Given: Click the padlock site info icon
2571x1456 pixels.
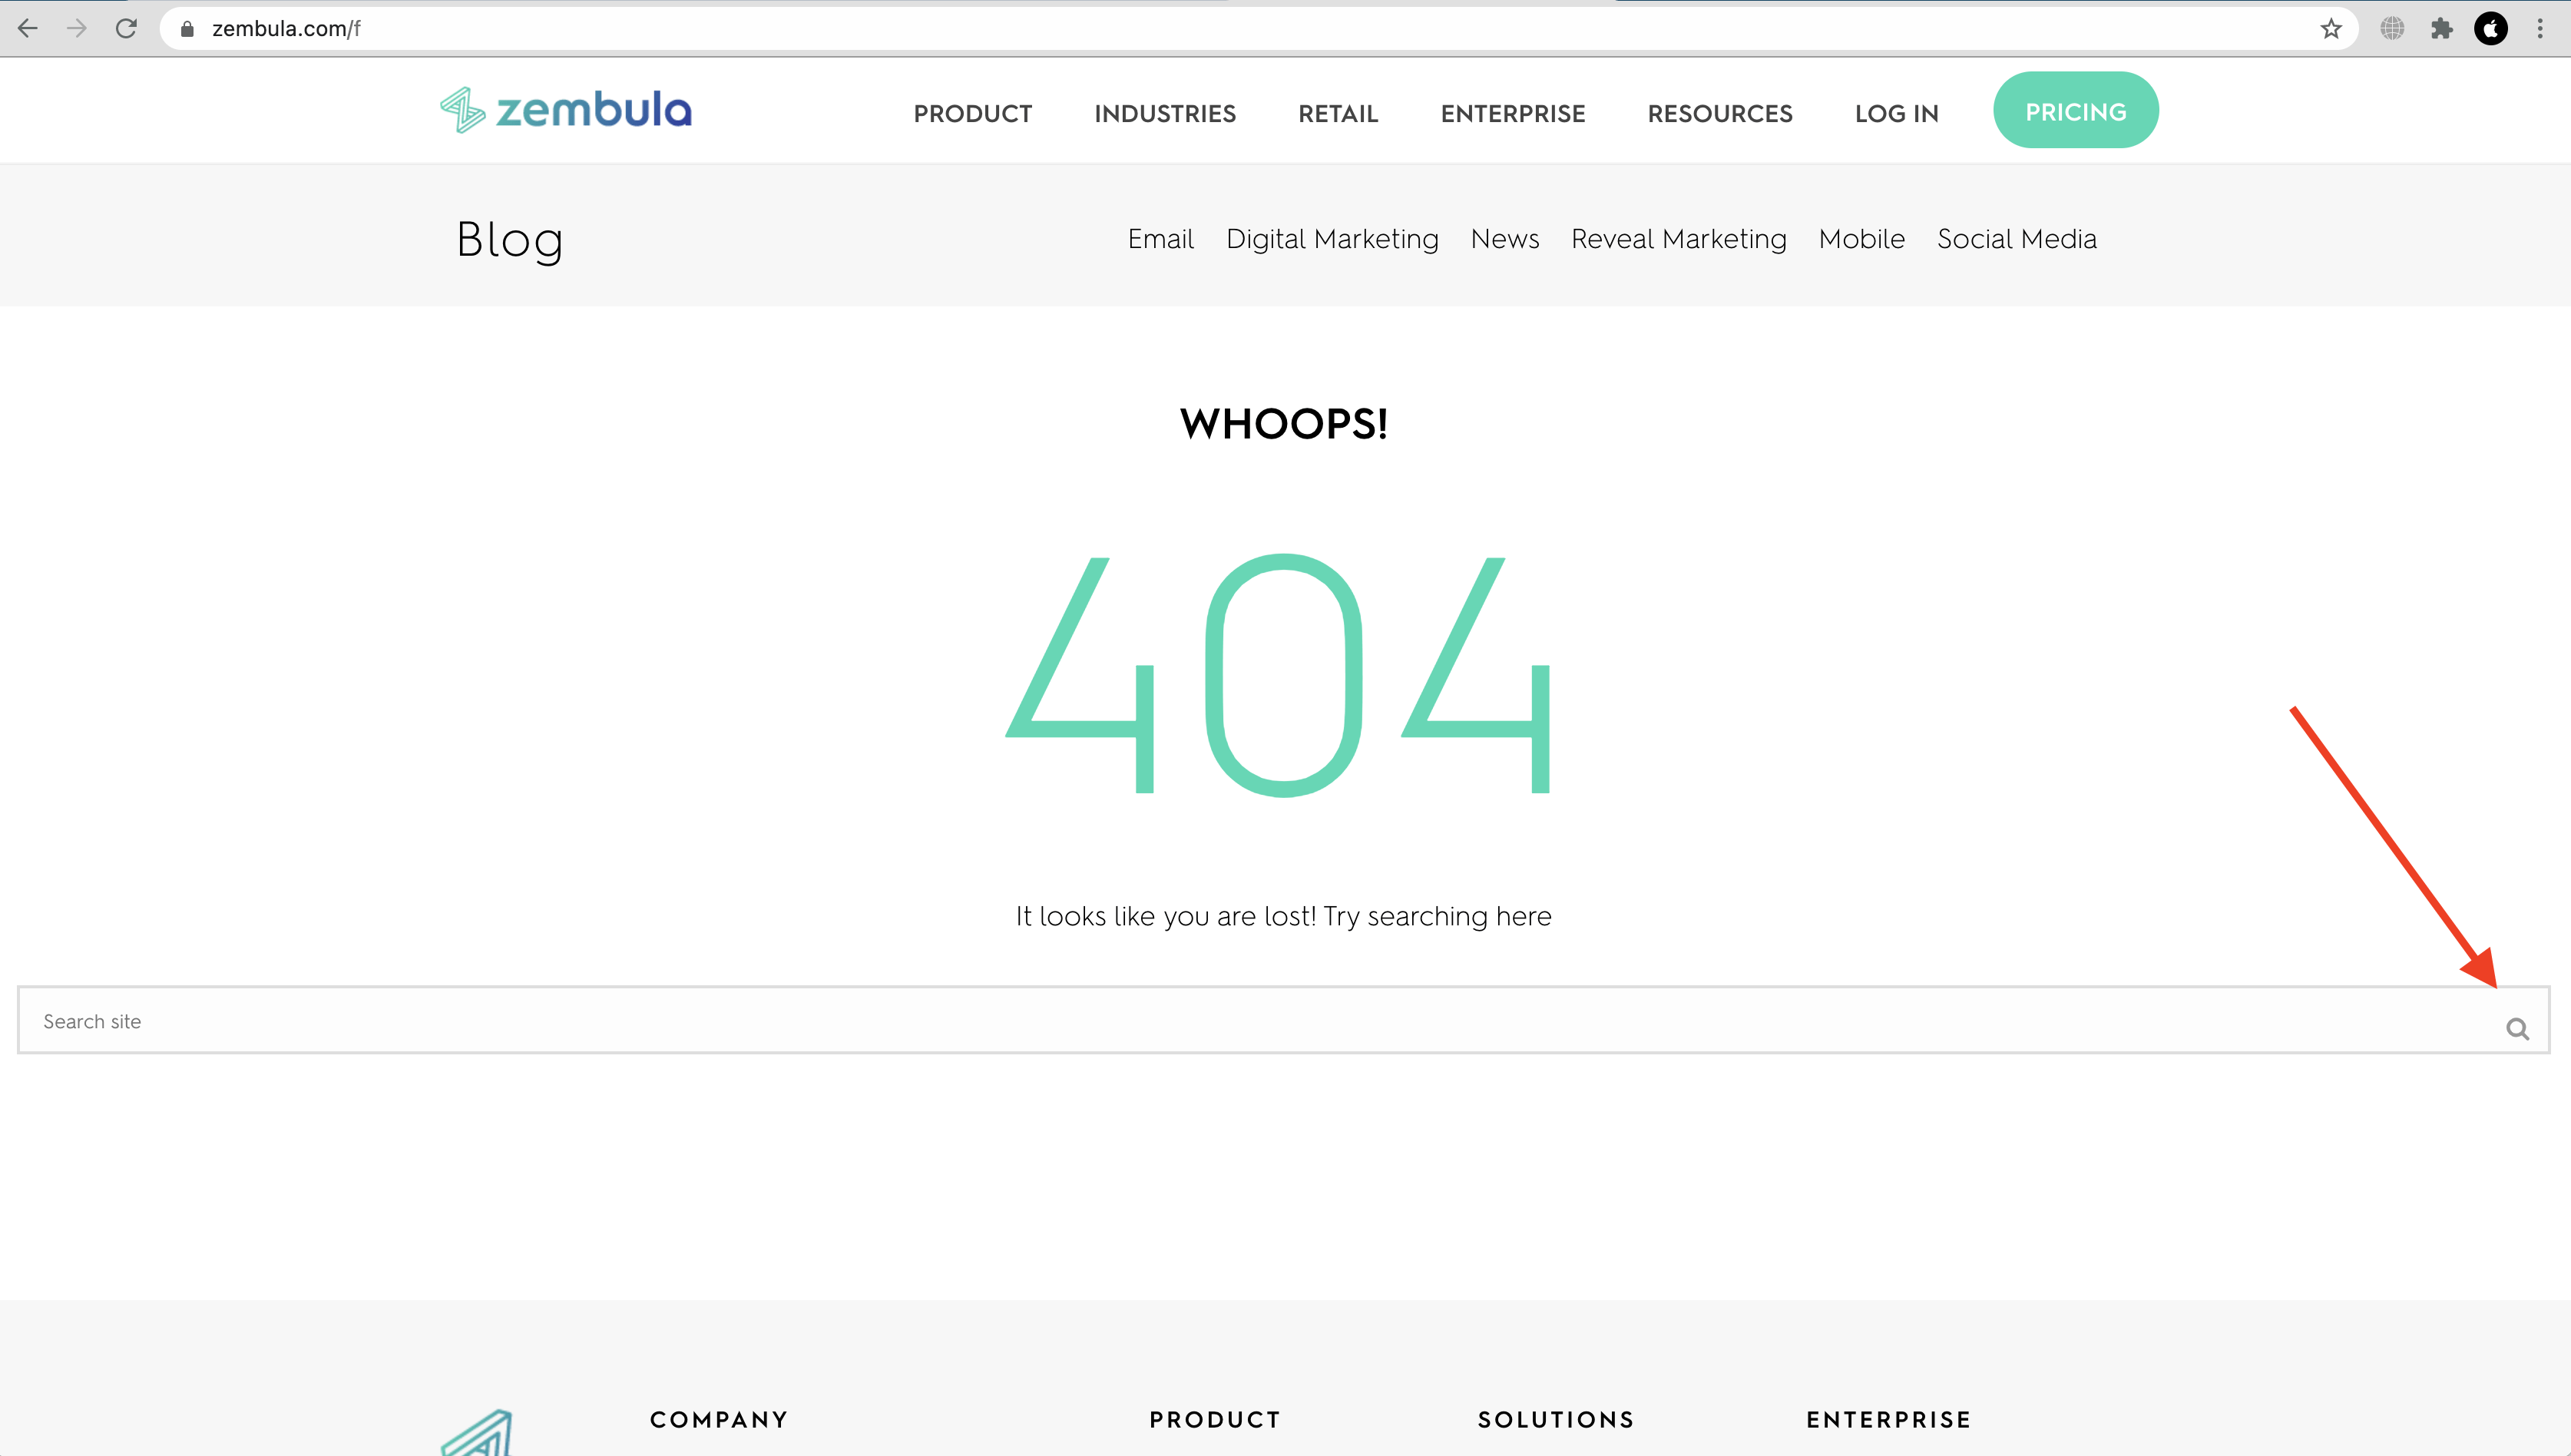Looking at the screenshot, I should pyautogui.click(x=187, y=30).
